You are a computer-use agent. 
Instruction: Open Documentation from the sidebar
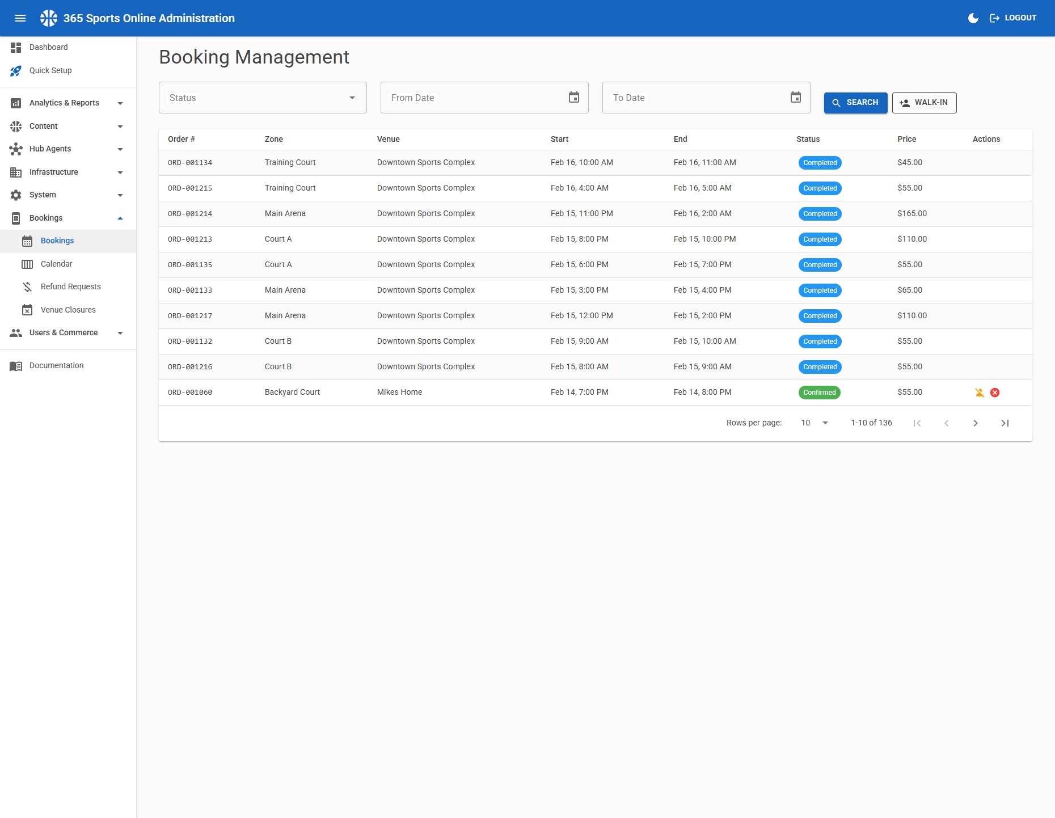(68, 366)
